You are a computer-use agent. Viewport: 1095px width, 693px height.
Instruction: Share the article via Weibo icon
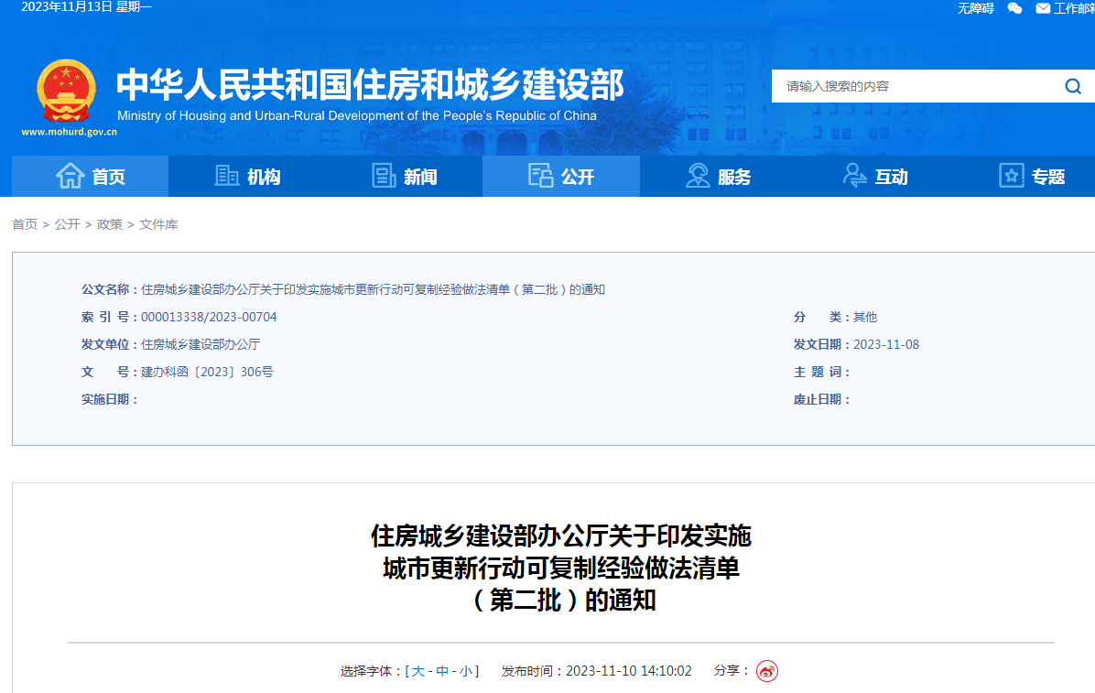(766, 671)
